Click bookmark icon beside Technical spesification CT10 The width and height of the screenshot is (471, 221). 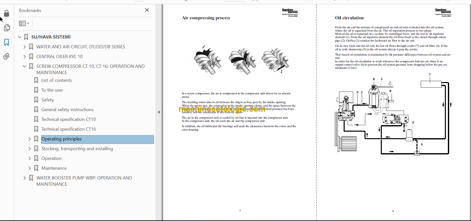pyautogui.click(x=36, y=119)
